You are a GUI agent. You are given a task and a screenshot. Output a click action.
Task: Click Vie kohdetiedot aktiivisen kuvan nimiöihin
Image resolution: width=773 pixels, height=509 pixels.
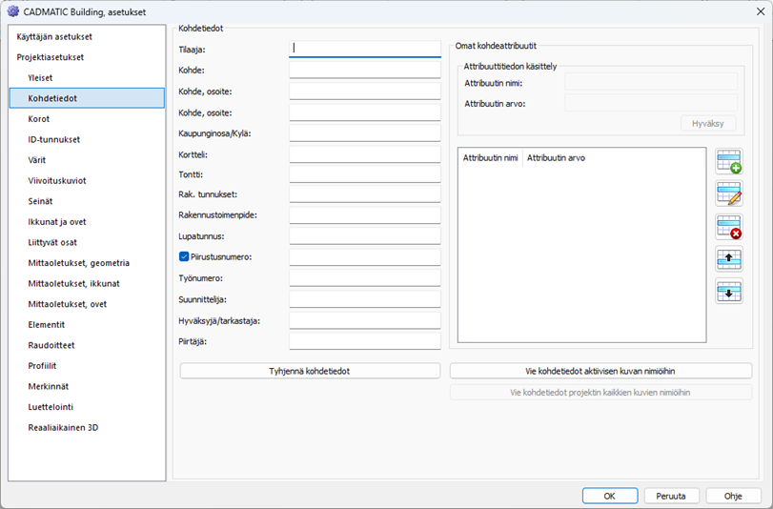(600, 371)
